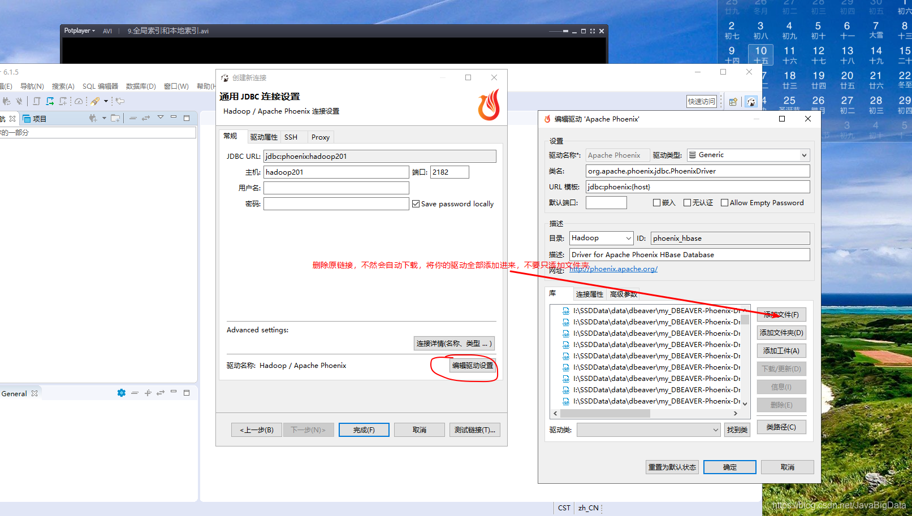Open new connection dropdown arrow in navigator
The width and height of the screenshot is (912, 516).
[104, 118]
